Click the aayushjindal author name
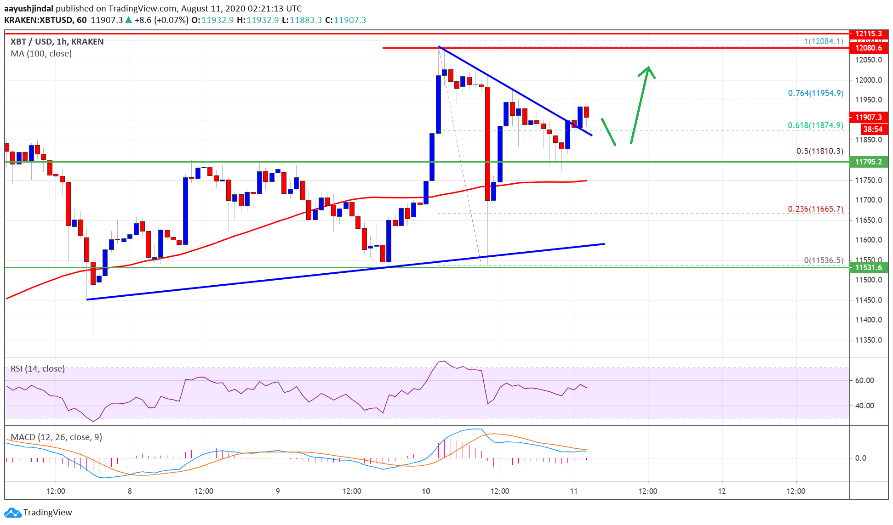The width and height of the screenshot is (893, 525). [29, 8]
